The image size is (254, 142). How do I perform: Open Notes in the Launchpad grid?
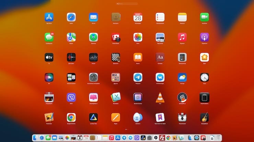(x=182, y=17)
